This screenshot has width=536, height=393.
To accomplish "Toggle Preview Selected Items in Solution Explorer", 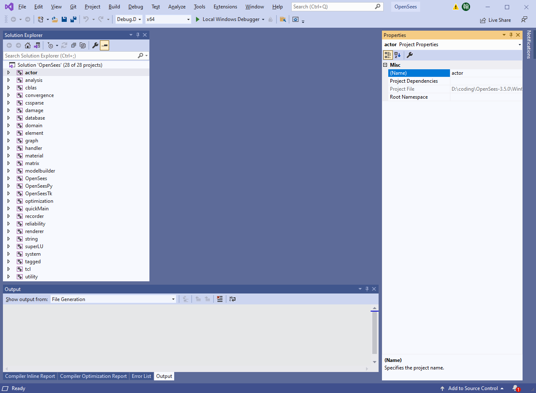I will click(x=105, y=45).
